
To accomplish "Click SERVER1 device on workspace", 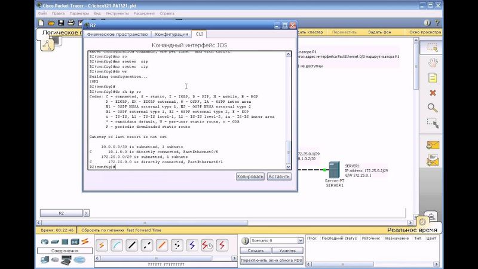I will [335, 170].
